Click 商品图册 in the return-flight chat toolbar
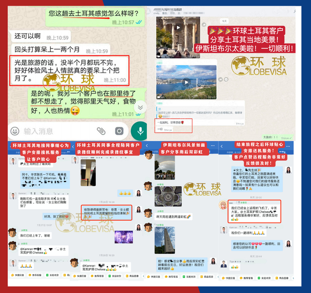311x293 pixels. coord(282,278)
